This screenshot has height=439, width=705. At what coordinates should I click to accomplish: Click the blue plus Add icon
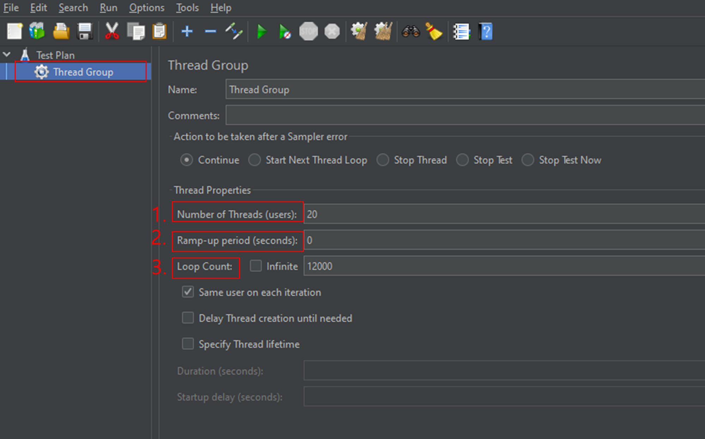point(187,32)
